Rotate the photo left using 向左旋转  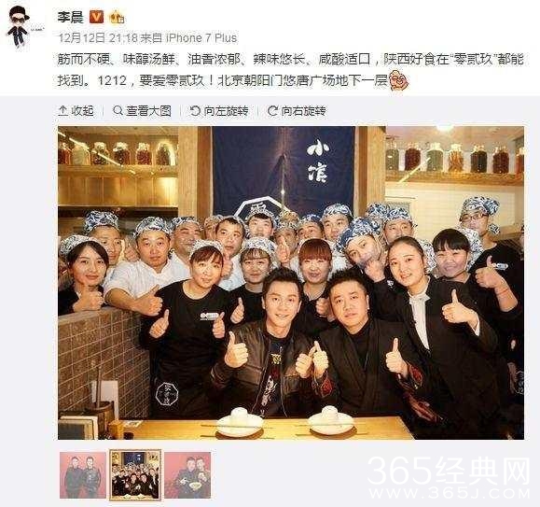click(x=219, y=110)
